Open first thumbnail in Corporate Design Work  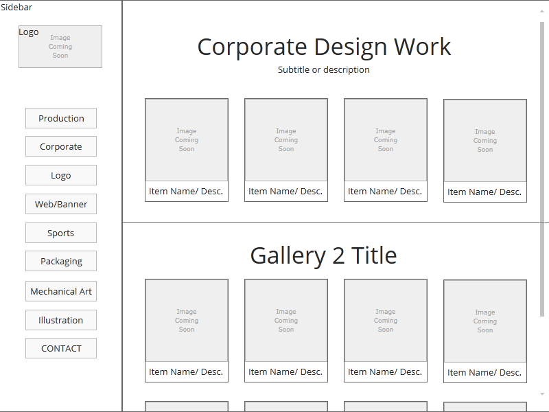point(187,140)
